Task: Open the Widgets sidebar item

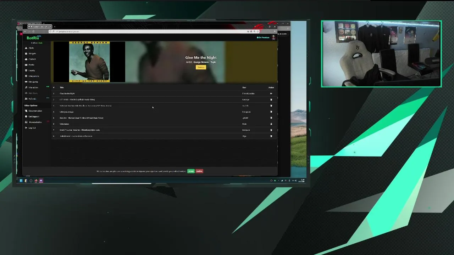Action: click(x=31, y=53)
